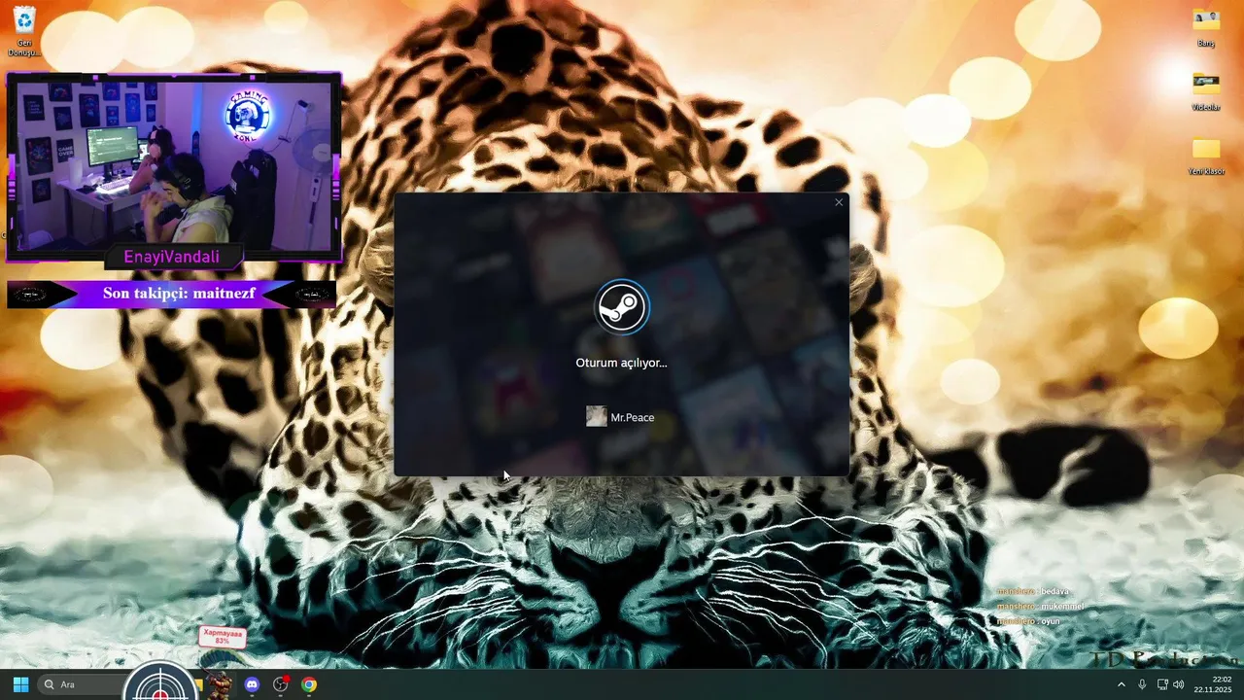This screenshot has height=700, width=1244.
Task: Select the Barış desktop shortcut
Action: coord(1206,27)
